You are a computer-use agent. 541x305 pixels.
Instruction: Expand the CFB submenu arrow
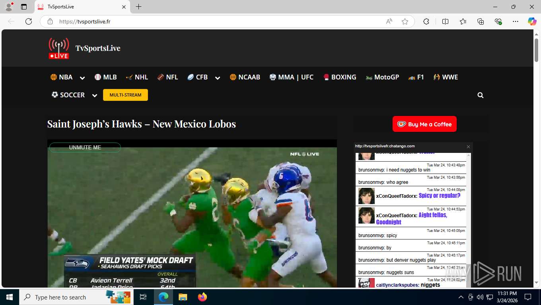(218, 78)
